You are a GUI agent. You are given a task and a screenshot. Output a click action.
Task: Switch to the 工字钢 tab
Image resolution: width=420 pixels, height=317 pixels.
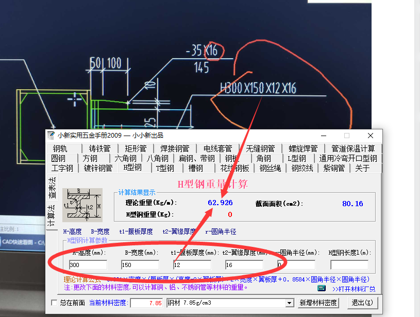62,168
